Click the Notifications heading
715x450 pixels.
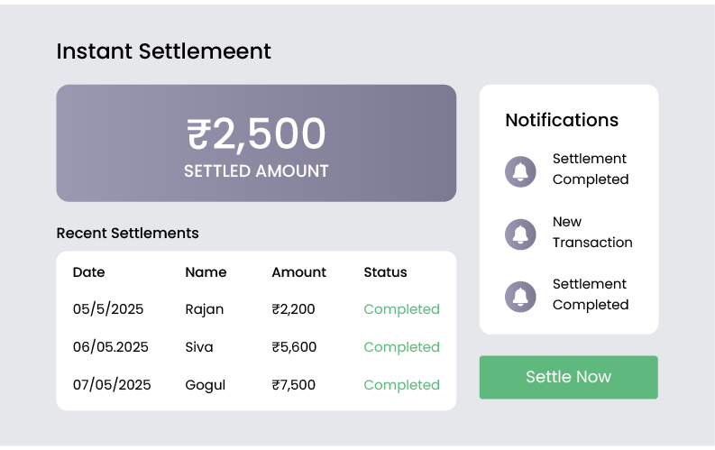[x=562, y=120]
